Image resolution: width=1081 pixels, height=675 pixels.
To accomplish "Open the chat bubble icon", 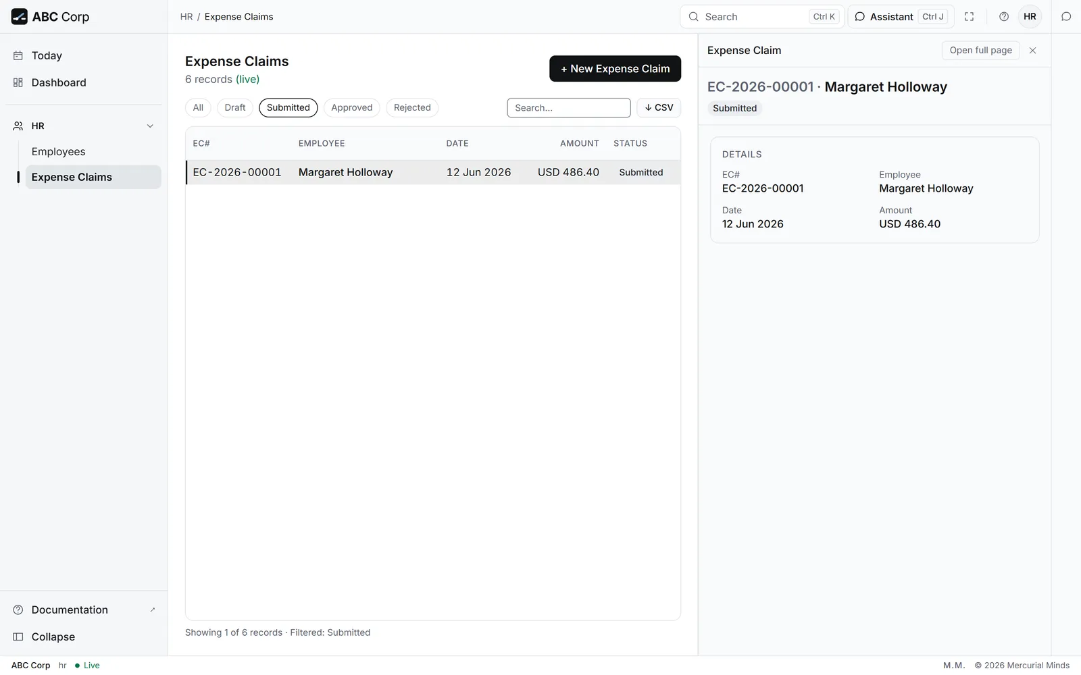I will click(1066, 17).
